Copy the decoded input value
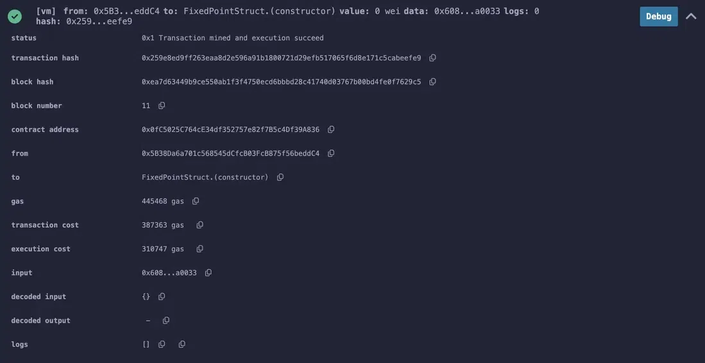Viewport: 705px width, 363px height. click(x=162, y=296)
